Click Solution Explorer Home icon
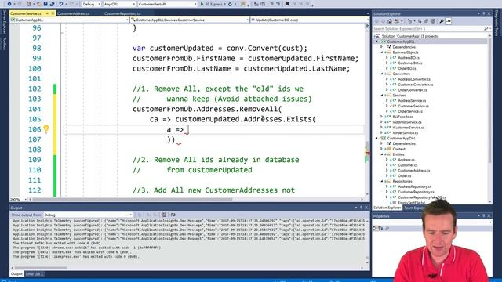This screenshot has height=282, width=502. [390, 21]
